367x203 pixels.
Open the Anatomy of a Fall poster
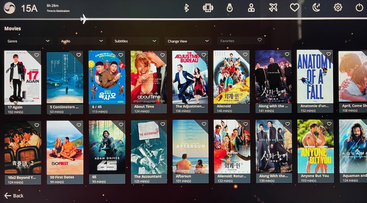315,77
